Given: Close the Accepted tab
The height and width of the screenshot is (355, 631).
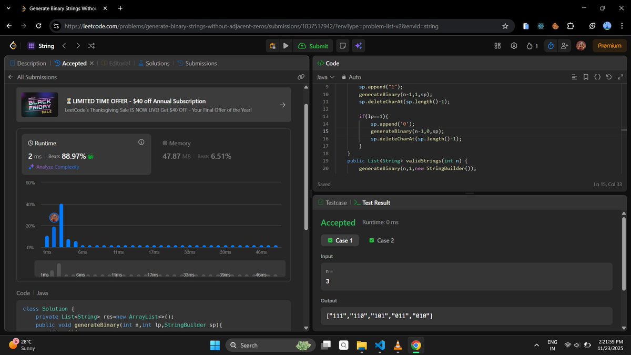Looking at the screenshot, I should (91, 63).
